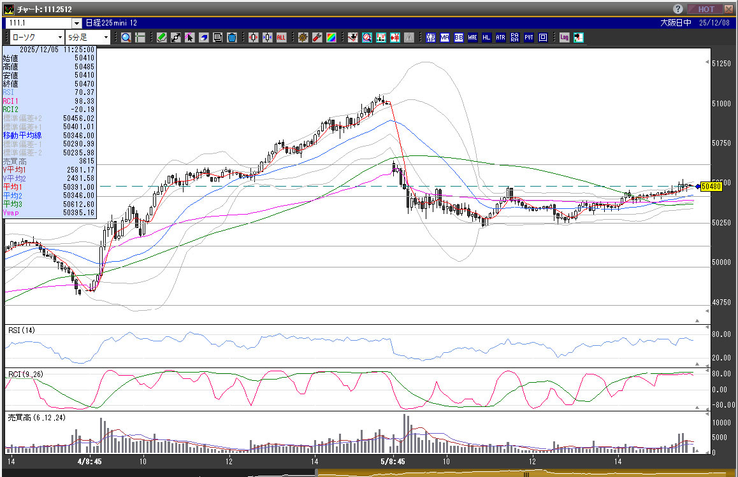The image size is (738, 477).
Task: Select the arrow pointer tool
Action: click(189, 38)
